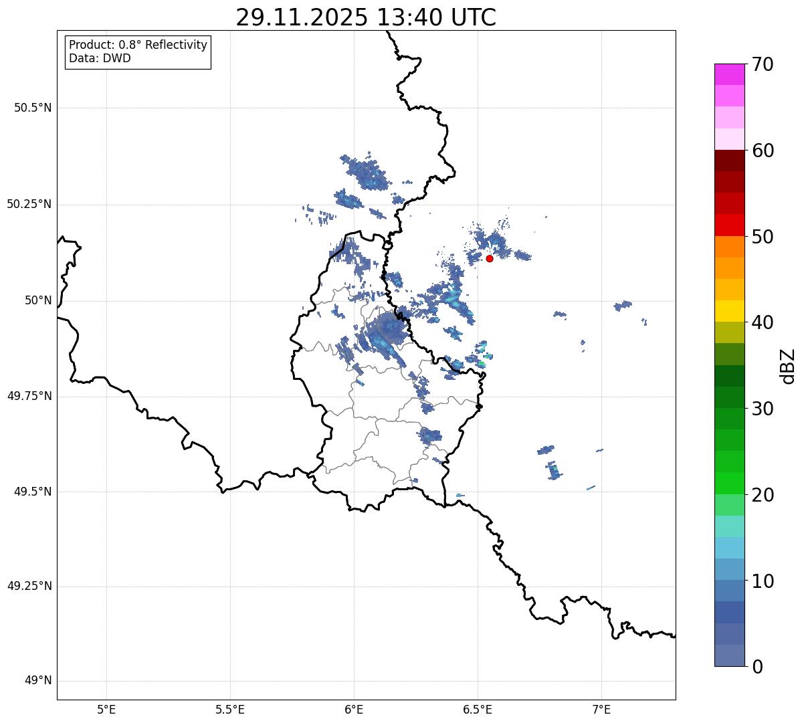The height and width of the screenshot is (723, 804).
Task: Click the colorbar tick value 60
Action: (x=762, y=150)
